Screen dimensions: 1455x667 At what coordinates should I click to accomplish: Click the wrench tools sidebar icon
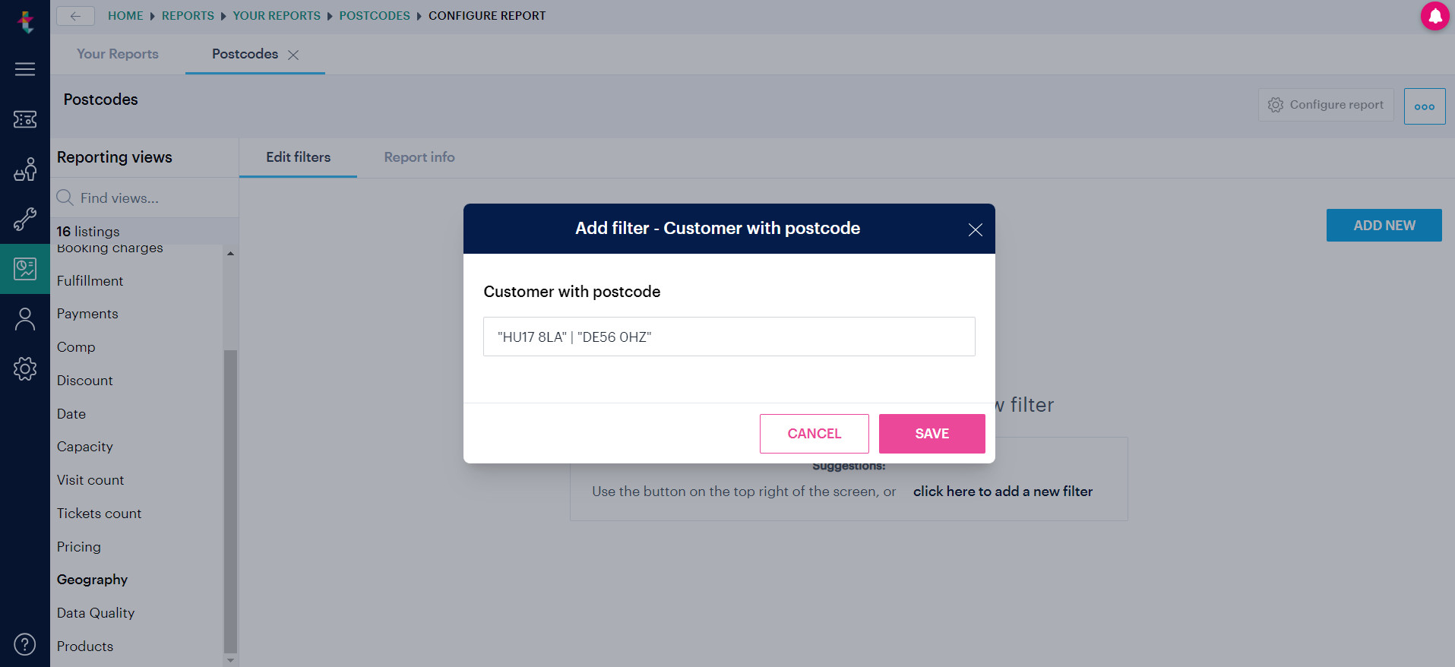click(x=25, y=220)
